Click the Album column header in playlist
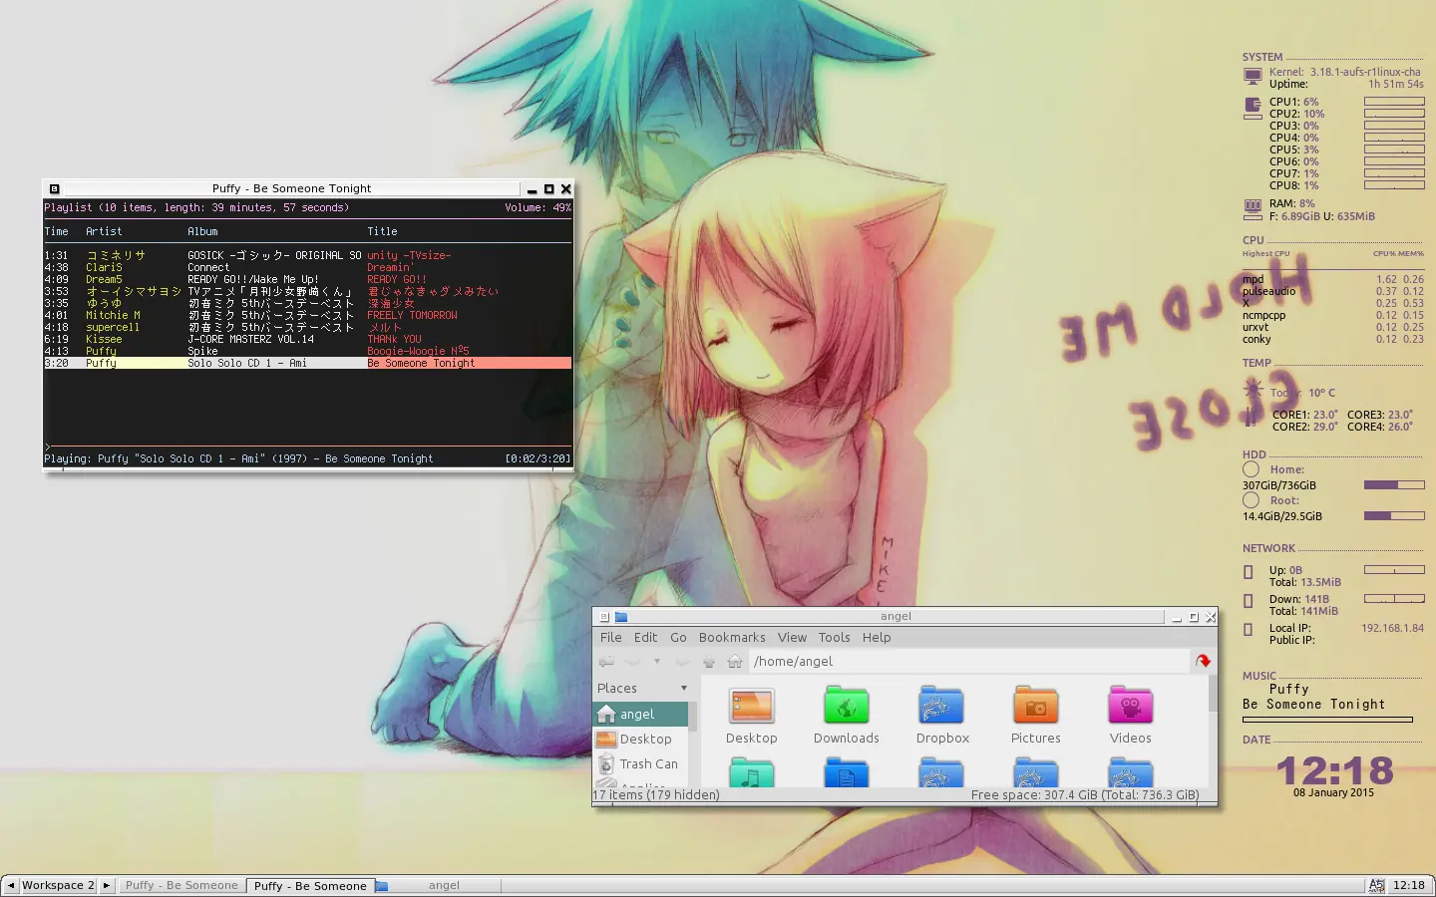This screenshot has width=1436, height=897. click(202, 231)
